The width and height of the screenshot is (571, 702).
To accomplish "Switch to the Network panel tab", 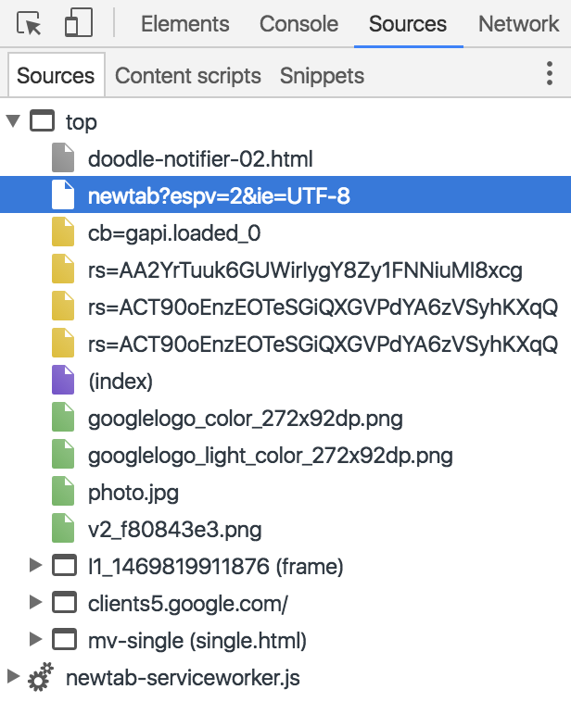I will pos(518,24).
